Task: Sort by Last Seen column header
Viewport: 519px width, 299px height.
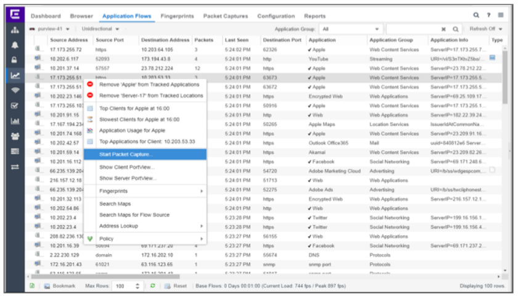Action: (236, 39)
